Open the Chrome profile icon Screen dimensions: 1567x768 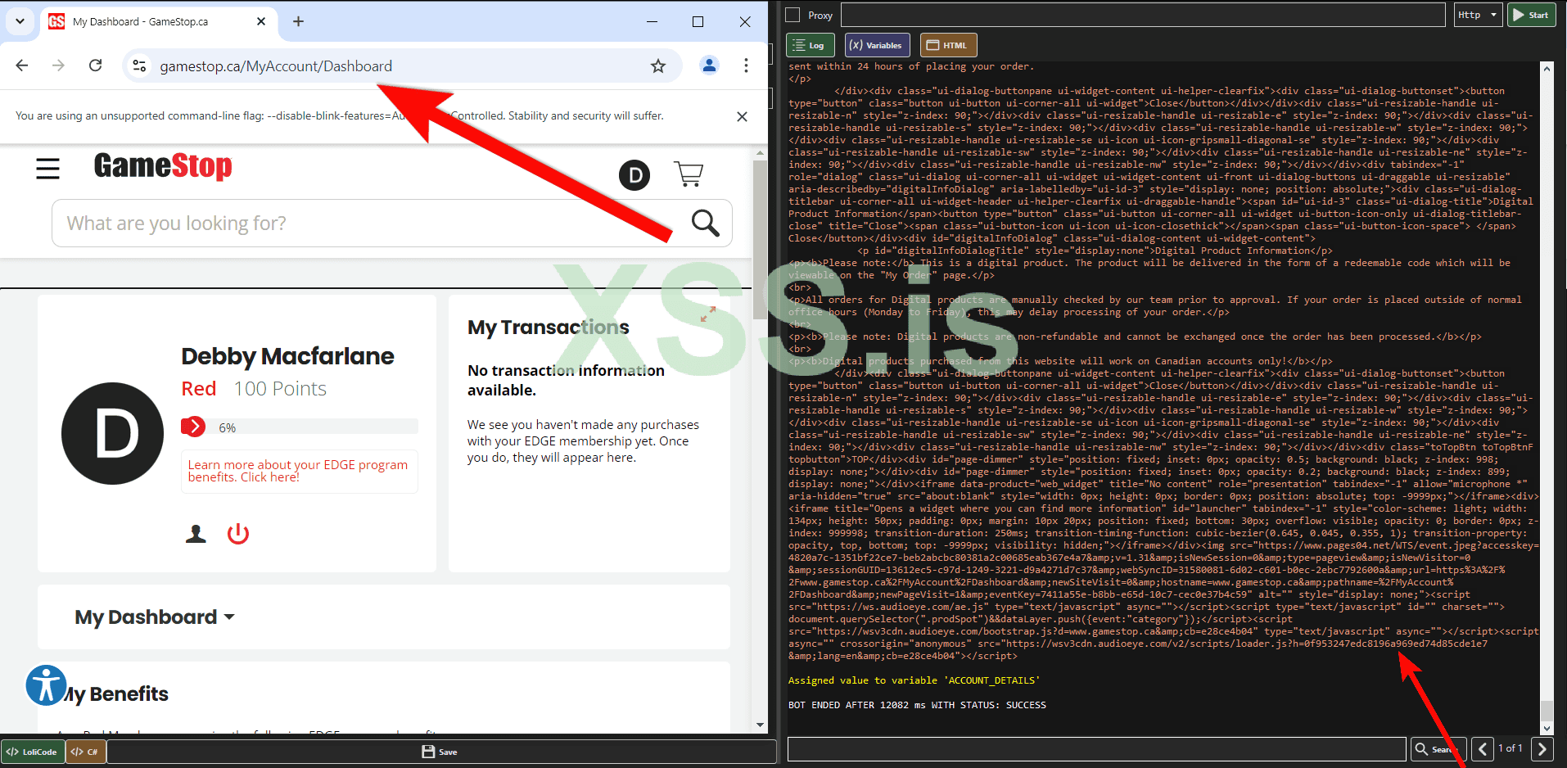pyautogui.click(x=710, y=66)
